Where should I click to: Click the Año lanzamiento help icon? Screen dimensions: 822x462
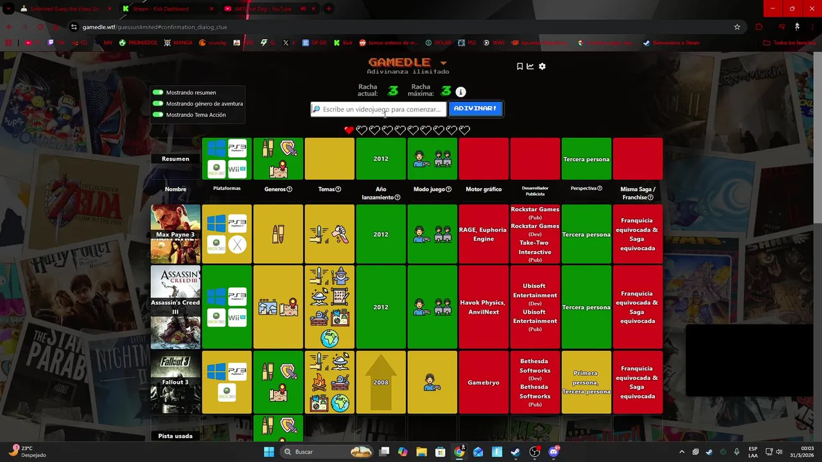pyautogui.click(x=398, y=197)
